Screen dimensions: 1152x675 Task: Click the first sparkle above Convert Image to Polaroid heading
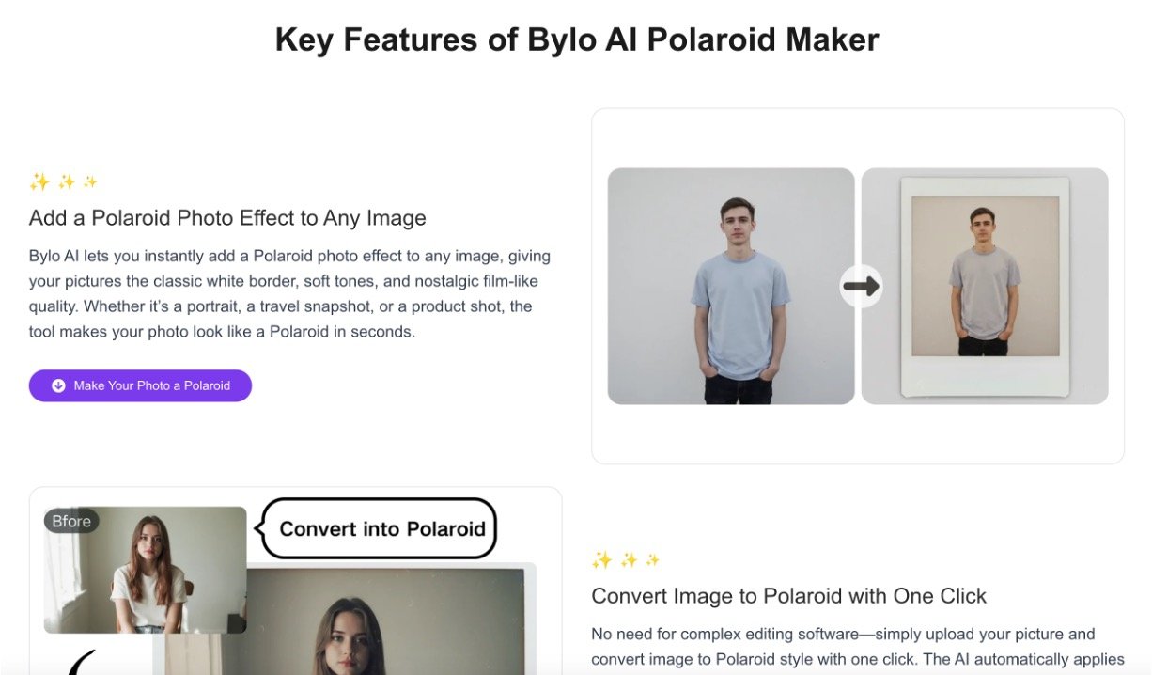[601, 560]
